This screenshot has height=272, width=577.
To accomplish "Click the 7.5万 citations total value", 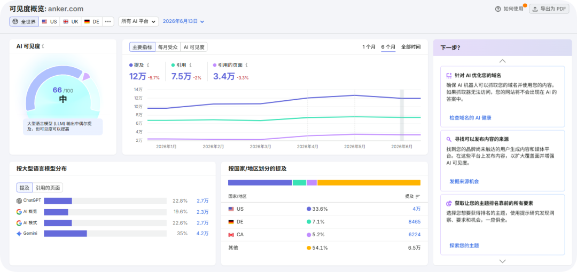I will (x=182, y=76).
